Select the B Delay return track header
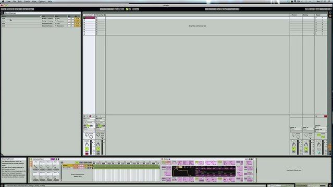 coord(309,15)
